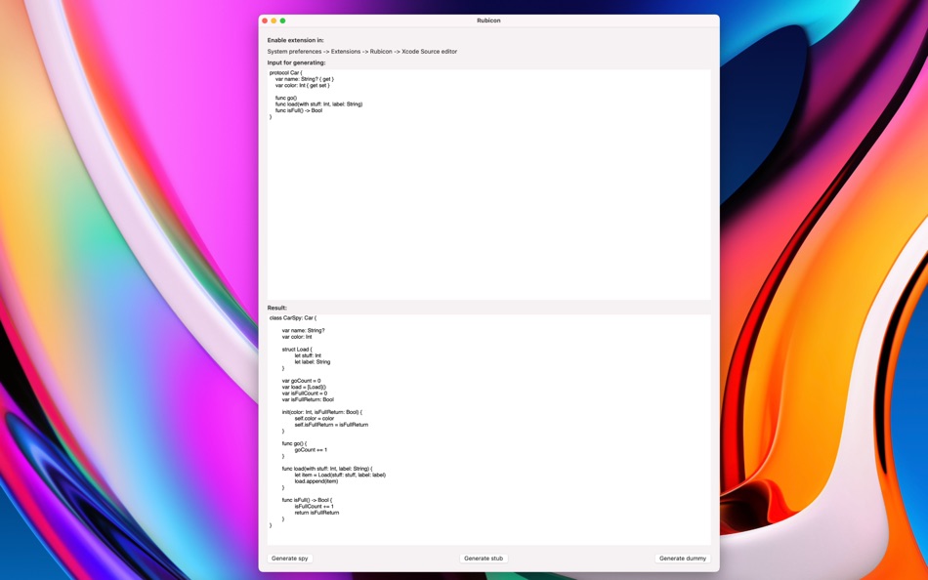Viewport: 928px width, 580px height.
Task: Click "var name: String?" in result area
Action: pyautogui.click(x=304, y=331)
